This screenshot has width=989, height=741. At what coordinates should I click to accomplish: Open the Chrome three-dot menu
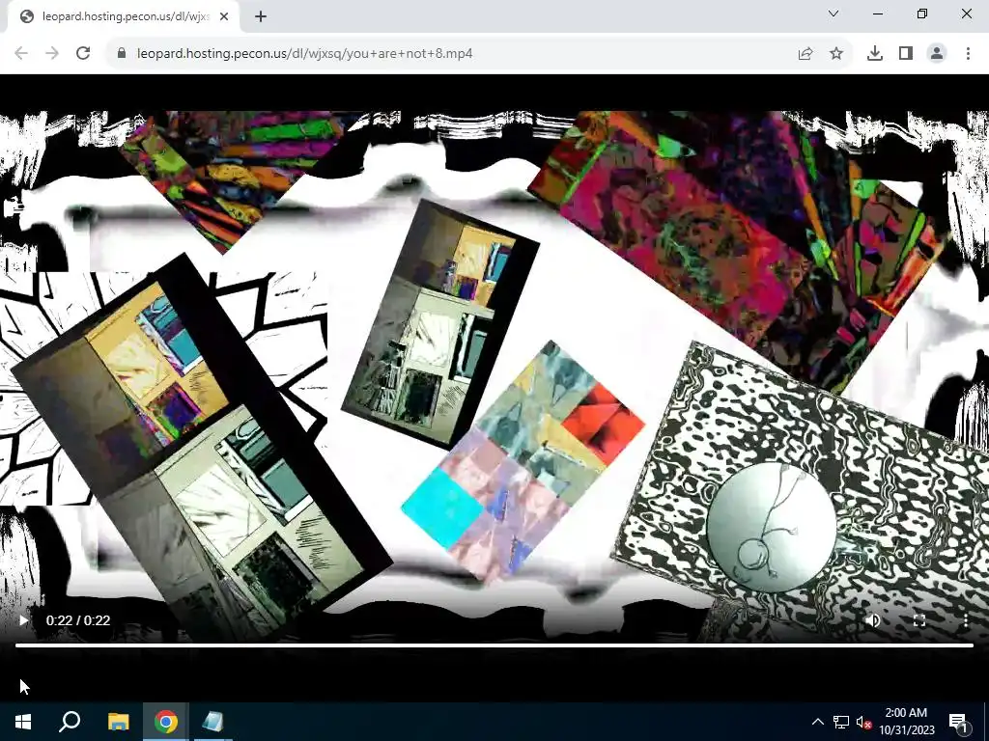tap(968, 54)
